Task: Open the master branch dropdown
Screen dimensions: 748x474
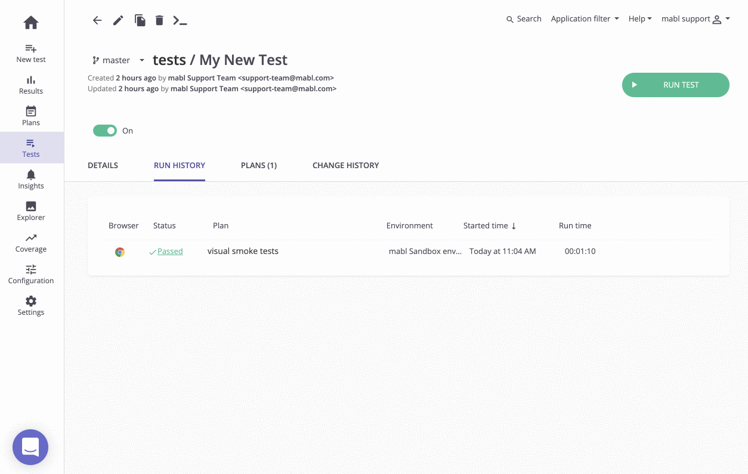Action: pyautogui.click(x=119, y=60)
